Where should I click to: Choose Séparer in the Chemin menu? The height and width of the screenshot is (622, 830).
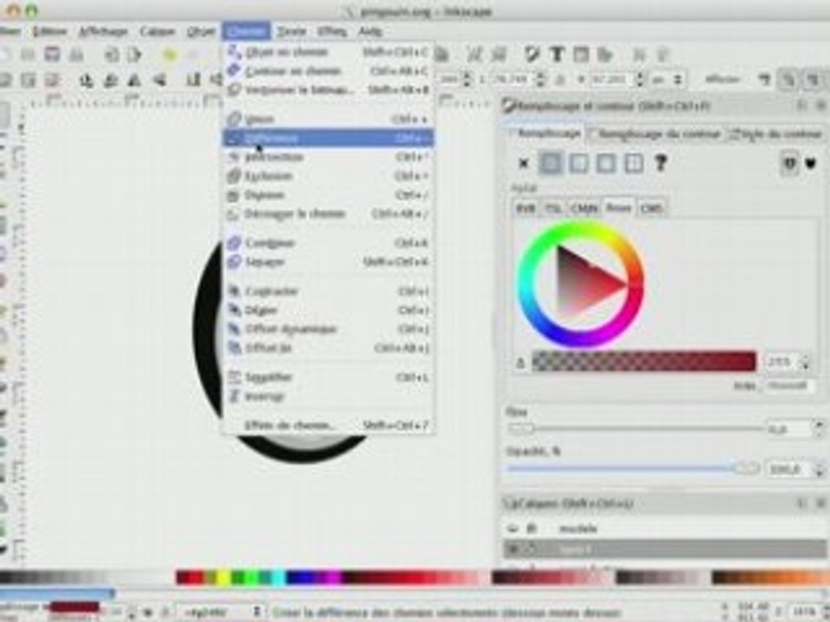coord(329,262)
